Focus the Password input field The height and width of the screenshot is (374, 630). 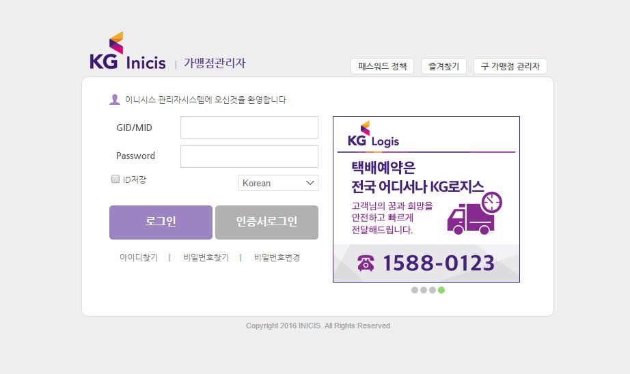click(x=249, y=156)
